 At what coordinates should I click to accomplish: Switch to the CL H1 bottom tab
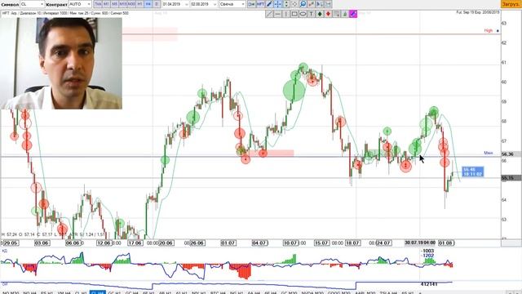click(x=81, y=292)
